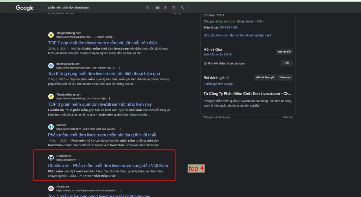This screenshot has width=361, height=197.
Task: Click dienmayxanh.com favicon
Action: (x=51, y=66)
